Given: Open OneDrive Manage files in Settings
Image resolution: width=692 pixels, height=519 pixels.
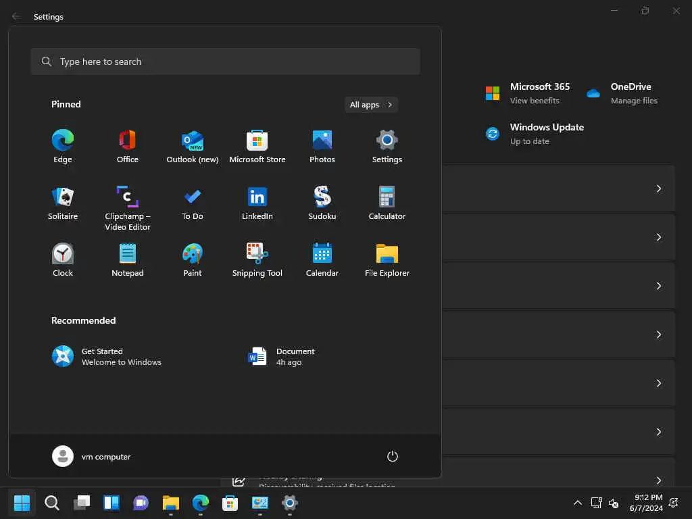Looking at the screenshot, I should (622, 93).
